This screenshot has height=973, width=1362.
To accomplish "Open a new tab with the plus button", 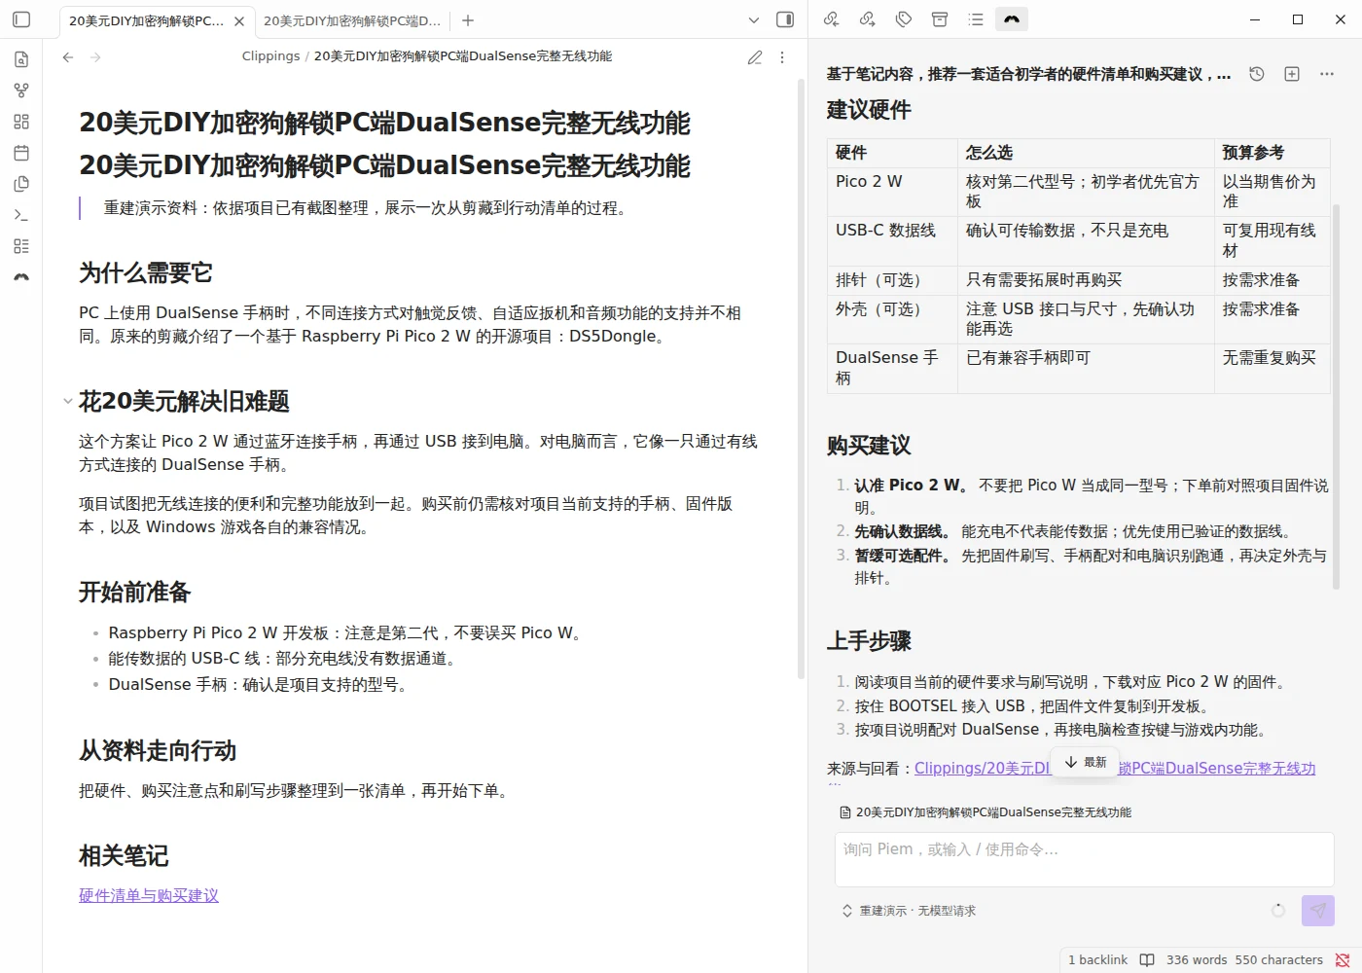I will [x=468, y=19].
